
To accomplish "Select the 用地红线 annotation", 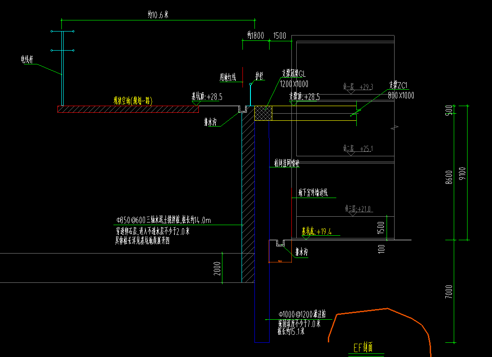I will [227, 78].
